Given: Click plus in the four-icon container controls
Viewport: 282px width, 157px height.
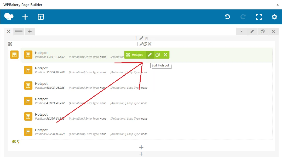Looking at the screenshot, I should pos(137,44).
